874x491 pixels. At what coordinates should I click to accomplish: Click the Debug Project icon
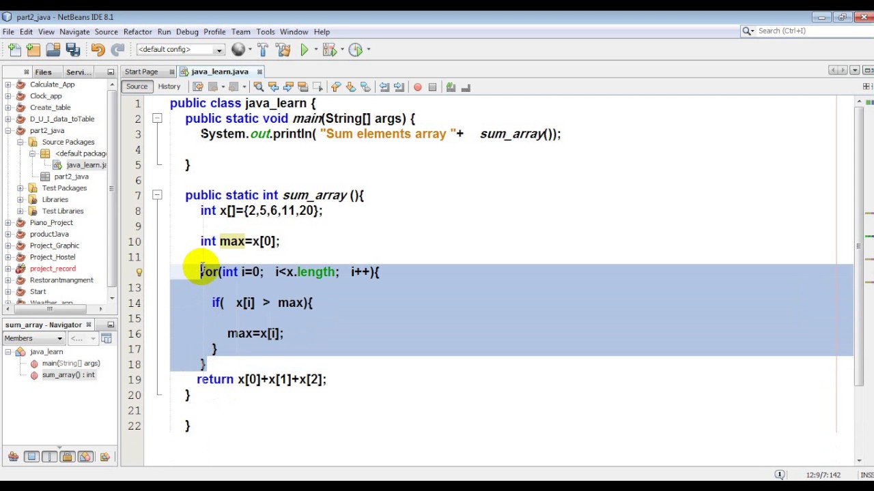click(x=329, y=49)
